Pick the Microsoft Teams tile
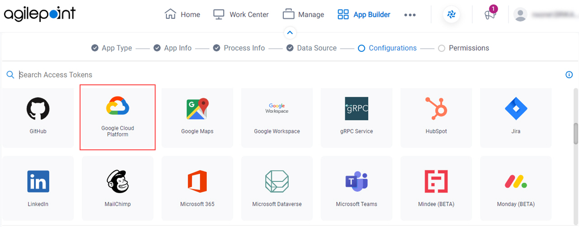Image resolution: width=579 pixels, height=227 pixels. point(356,188)
